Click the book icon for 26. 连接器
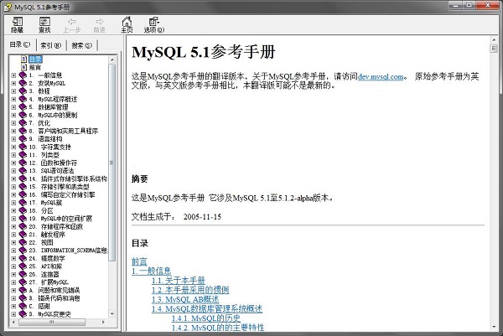Image resolution: width=503 pixels, height=336 pixels. (x=23, y=275)
